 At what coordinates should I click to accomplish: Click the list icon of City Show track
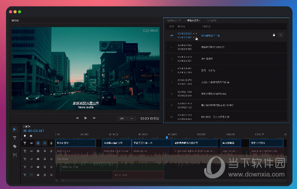[x=45, y=159]
